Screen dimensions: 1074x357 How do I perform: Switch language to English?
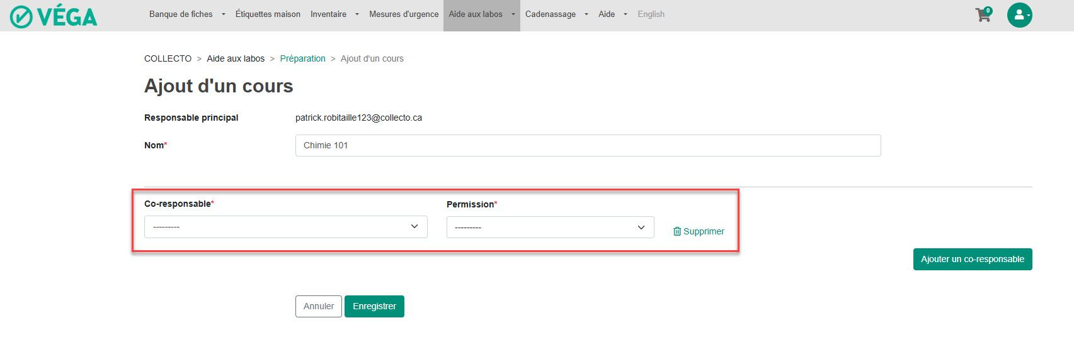(651, 14)
